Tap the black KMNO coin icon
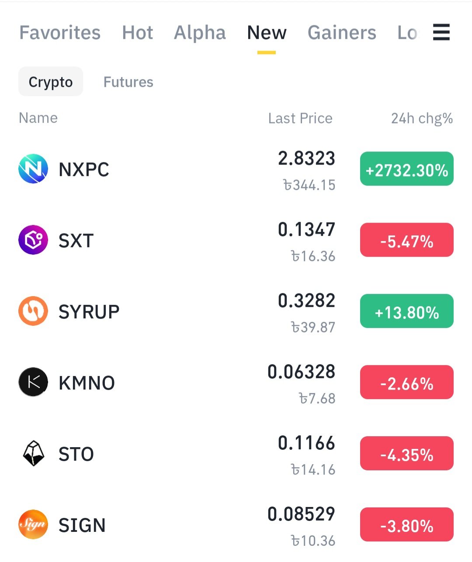 33,382
